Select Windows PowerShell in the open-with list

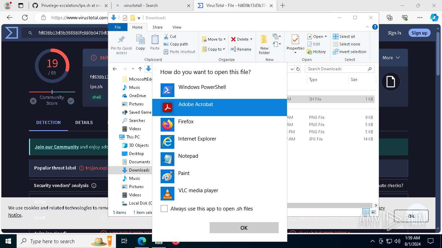220,90
